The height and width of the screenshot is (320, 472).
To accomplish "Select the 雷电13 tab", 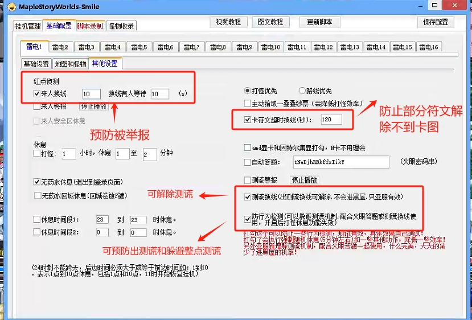I will tap(350, 47).
